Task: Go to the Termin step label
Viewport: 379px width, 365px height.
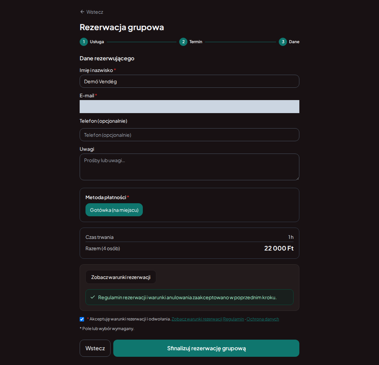Action: coord(196,42)
